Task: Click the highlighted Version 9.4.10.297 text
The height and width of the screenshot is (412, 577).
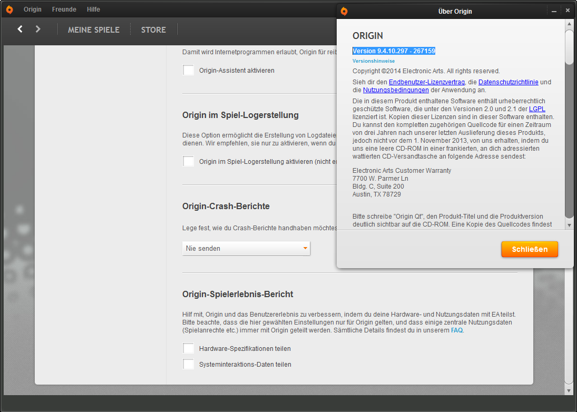Action: click(x=394, y=51)
